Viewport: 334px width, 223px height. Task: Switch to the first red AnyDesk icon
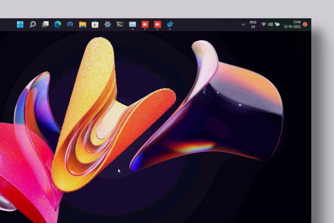tap(145, 25)
